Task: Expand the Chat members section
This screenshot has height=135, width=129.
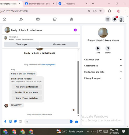Action: (x=103, y=66)
